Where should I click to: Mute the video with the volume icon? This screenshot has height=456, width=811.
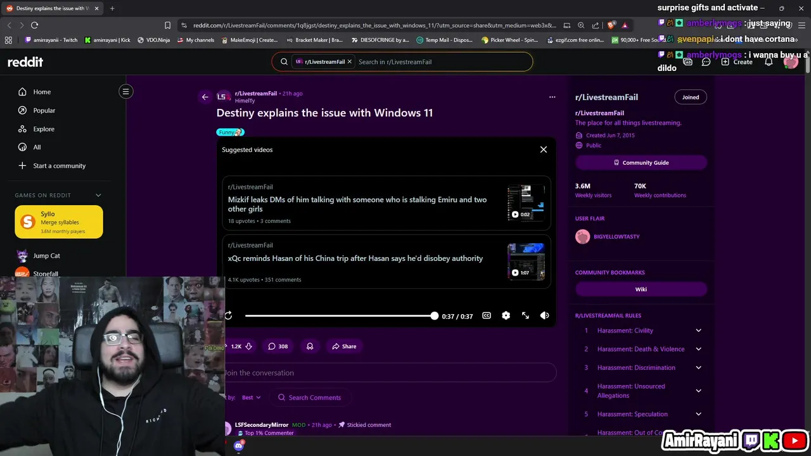[x=544, y=315]
